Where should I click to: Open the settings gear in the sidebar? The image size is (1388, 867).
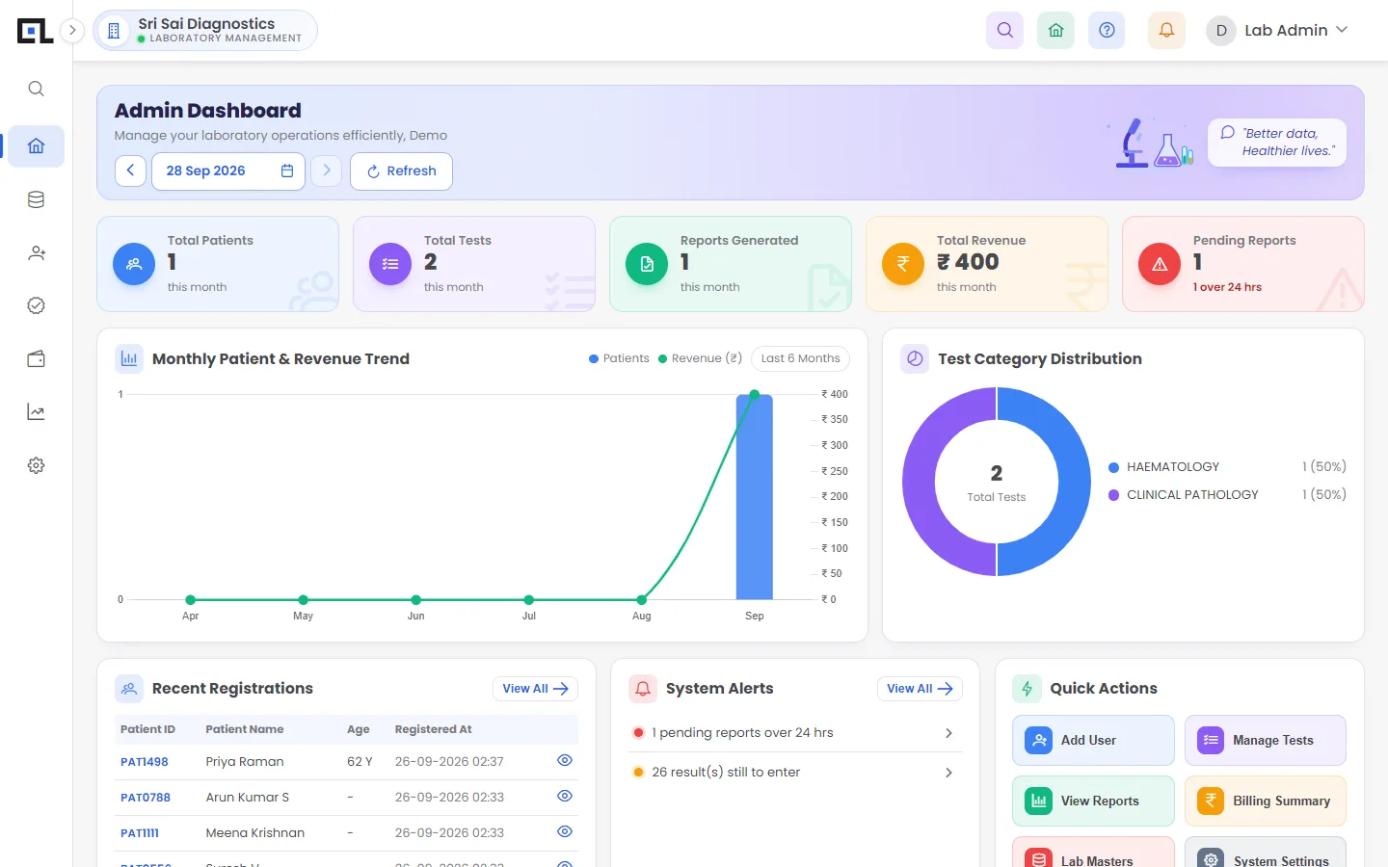36,465
